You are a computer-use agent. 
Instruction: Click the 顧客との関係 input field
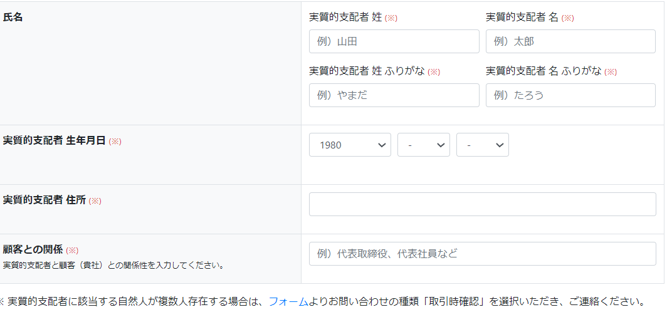point(482,254)
